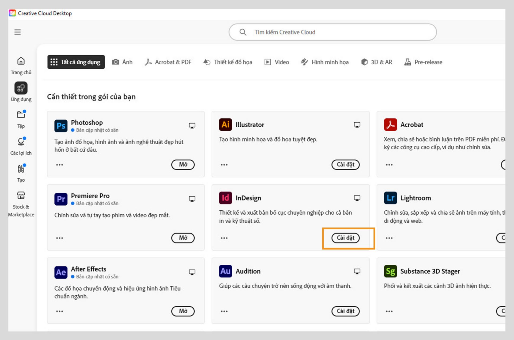Switch to the Acrobat & PDF tab
Viewport: 514px width, 340px height.
click(x=168, y=62)
